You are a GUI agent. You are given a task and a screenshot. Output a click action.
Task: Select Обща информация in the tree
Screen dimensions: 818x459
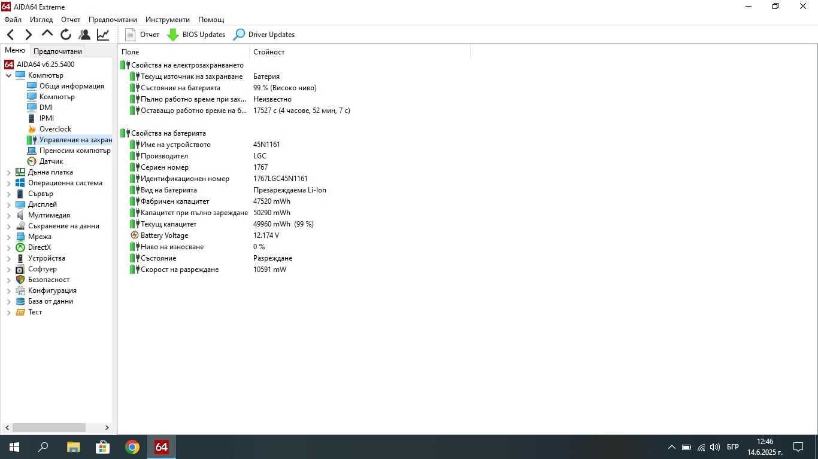point(71,86)
